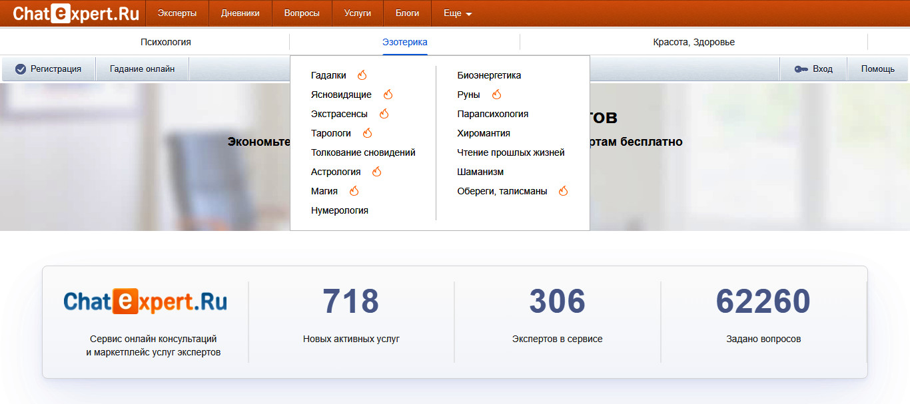
Task: Choose Ясновидящие from the submenu
Action: (341, 95)
